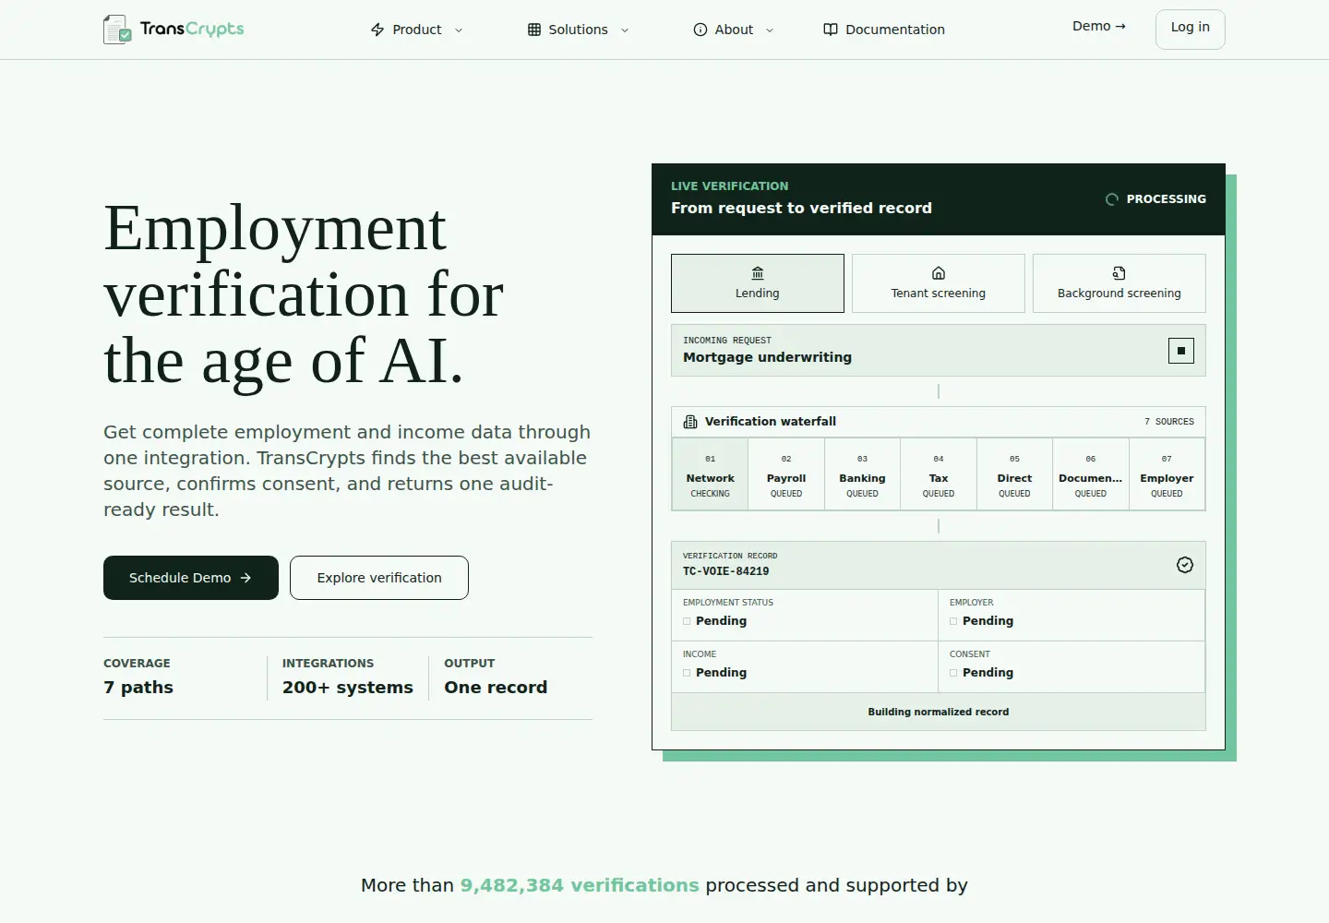Screen dimensions: 1329x923
Task: Toggle the Consent pending checkbox
Action: (x=953, y=673)
